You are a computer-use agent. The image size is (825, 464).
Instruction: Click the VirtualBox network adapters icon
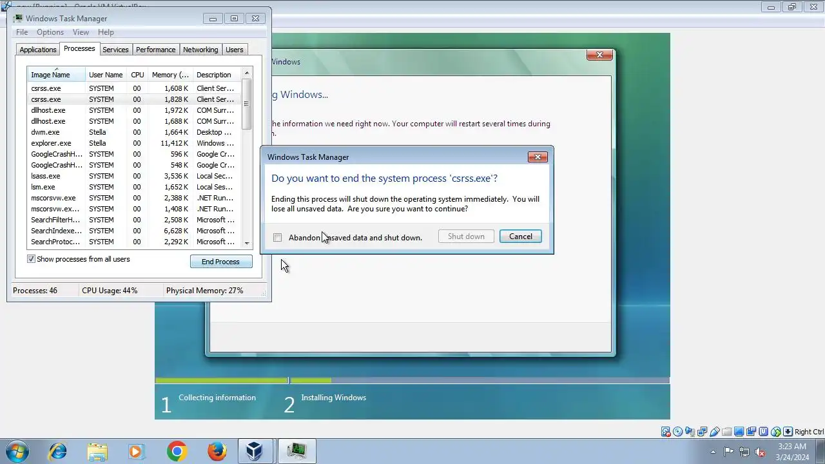click(702, 432)
